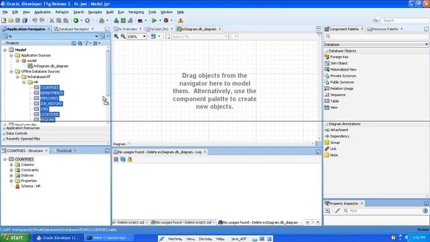Click Oracle JDeveloper taskbar button
This screenshot has height=242, width=430.
[58, 238]
